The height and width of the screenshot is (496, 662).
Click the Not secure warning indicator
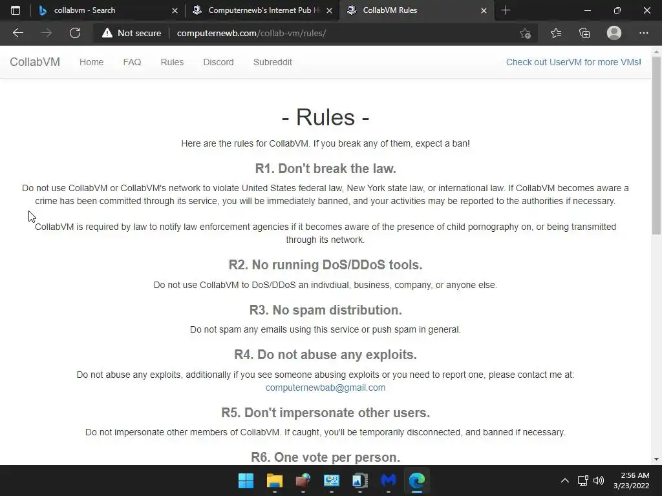click(x=132, y=33)
